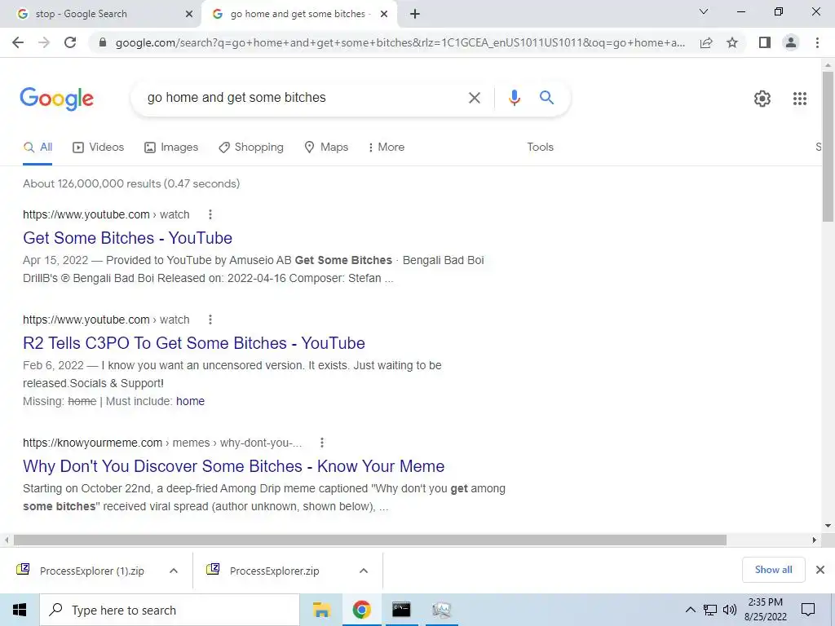Click in the Google search input field
Viewport: 835px width, 626px height.
pyautogui.click(x=303, y=98)
